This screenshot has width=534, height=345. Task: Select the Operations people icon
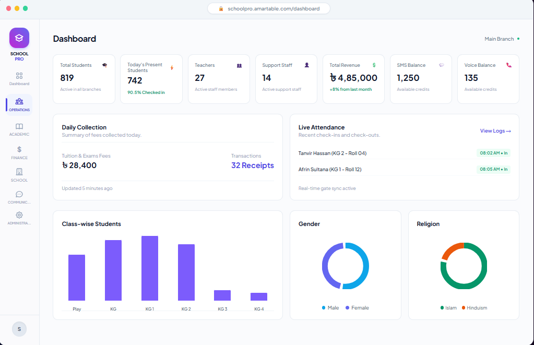tap(19, 101)
